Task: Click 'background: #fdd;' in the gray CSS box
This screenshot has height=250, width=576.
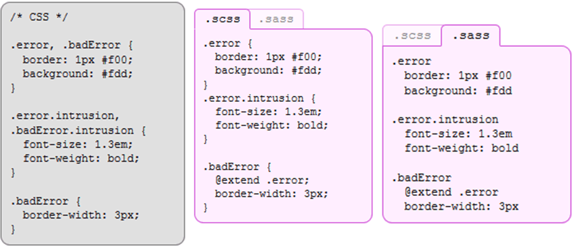Action: 77,74
